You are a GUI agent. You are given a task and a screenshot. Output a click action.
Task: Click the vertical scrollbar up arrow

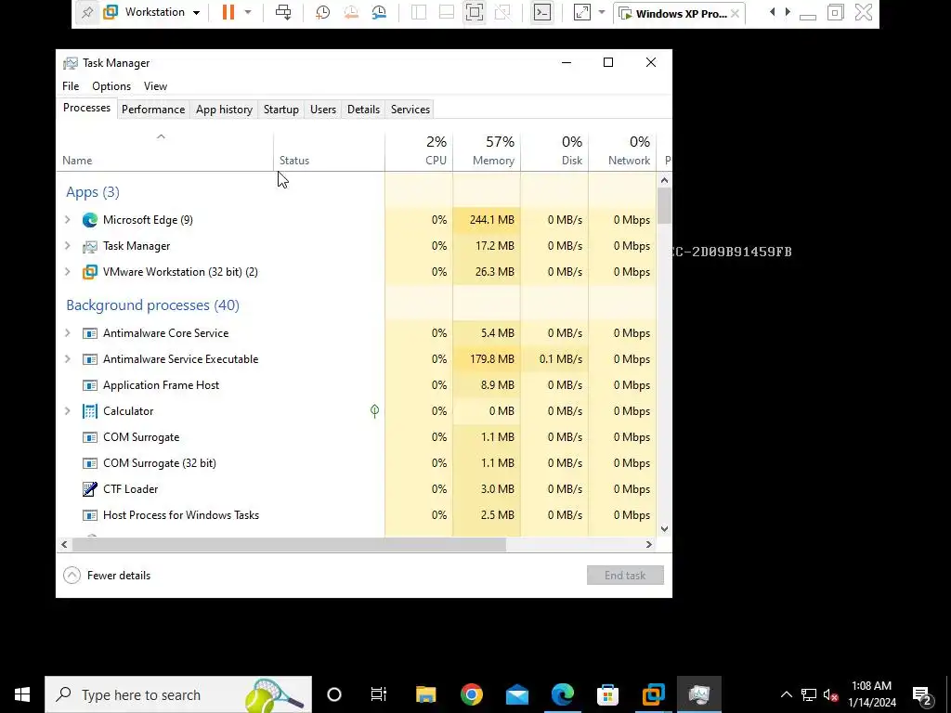[664, 180]
